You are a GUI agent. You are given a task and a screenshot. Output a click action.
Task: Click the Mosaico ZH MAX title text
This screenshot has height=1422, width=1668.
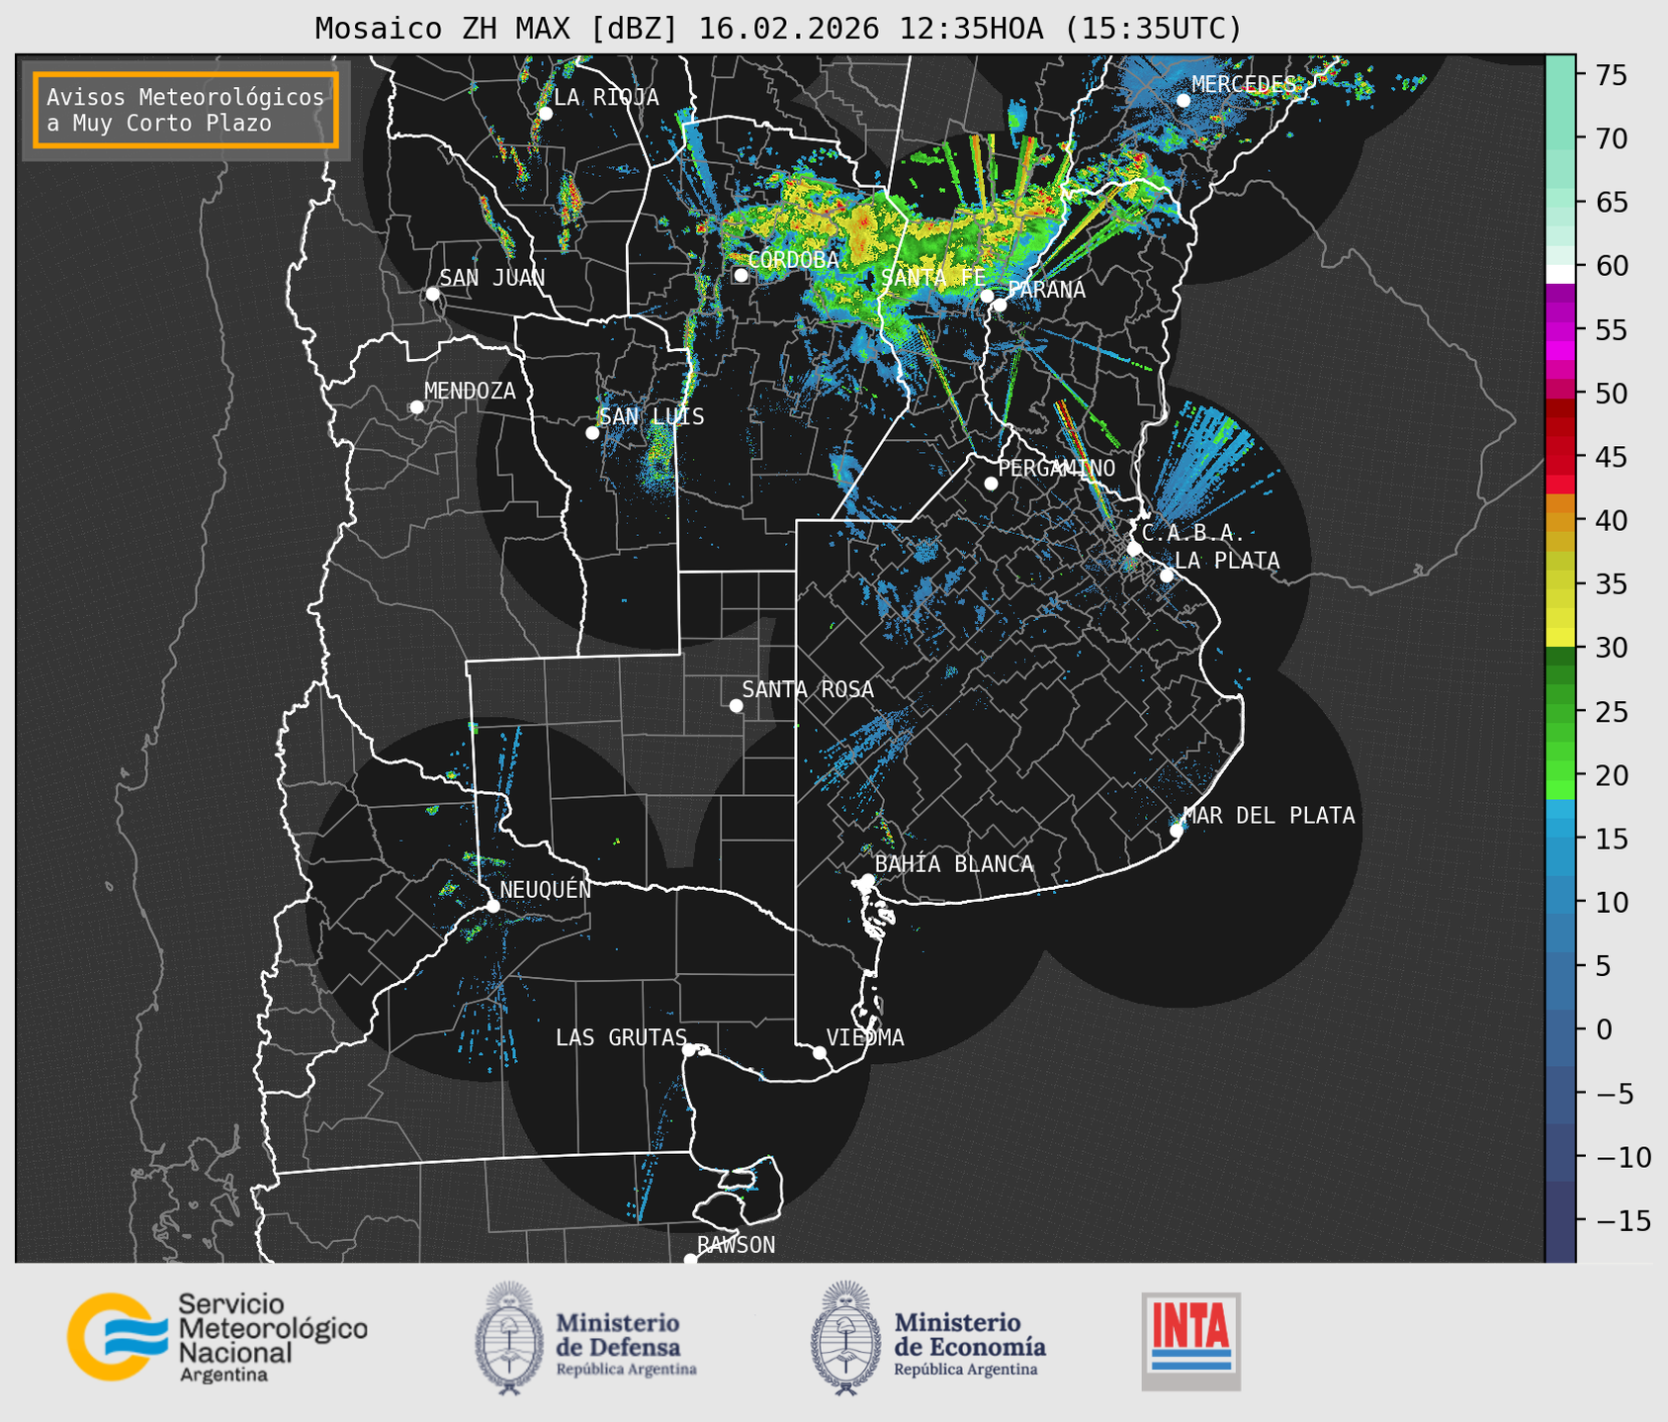click(x=778, y=28)
